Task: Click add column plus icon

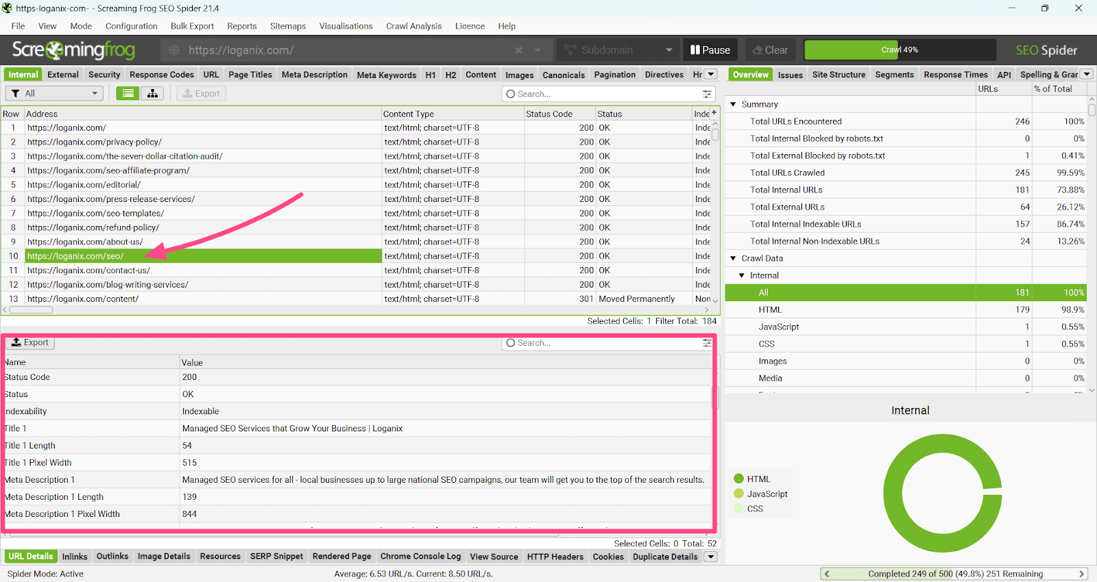Action: coord(714,113)
